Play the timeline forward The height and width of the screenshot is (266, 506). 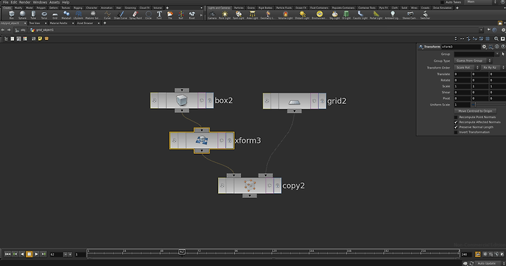(36, 254)
